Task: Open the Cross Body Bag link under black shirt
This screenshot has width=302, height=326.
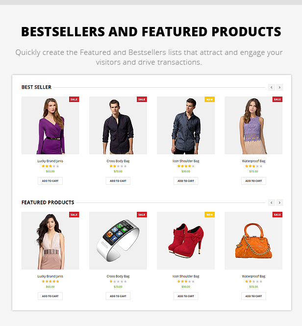Action: click(x=118, y=161)
